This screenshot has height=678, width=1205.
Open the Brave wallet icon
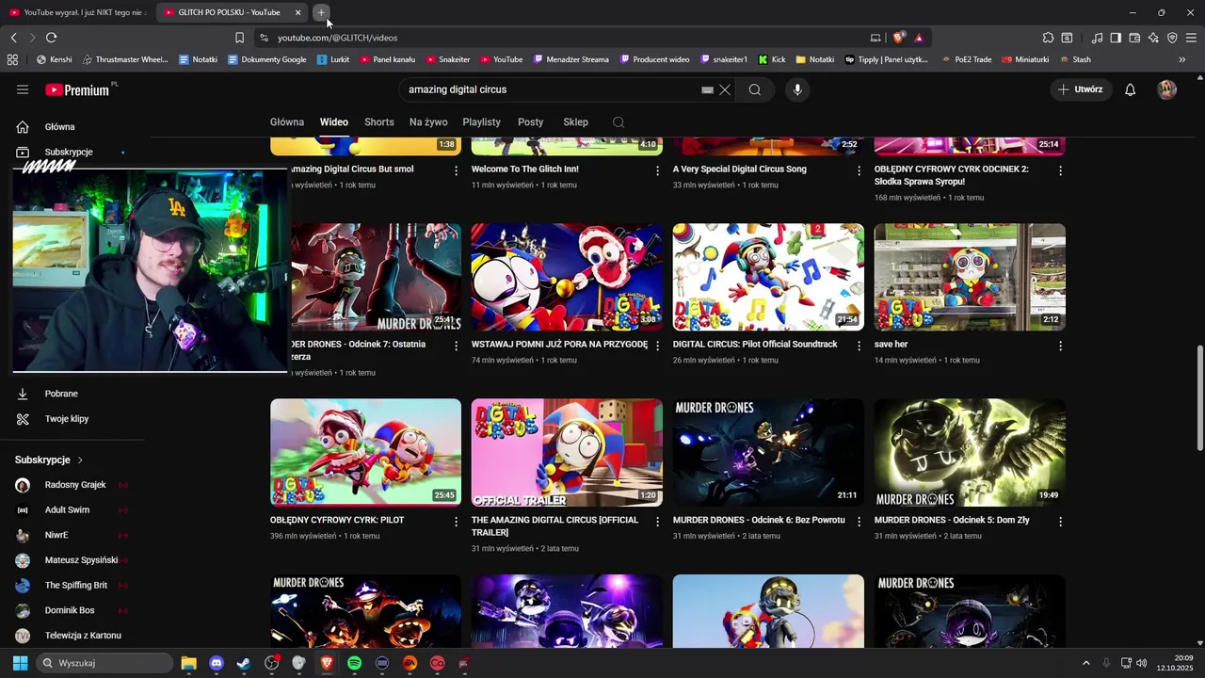1134,38
